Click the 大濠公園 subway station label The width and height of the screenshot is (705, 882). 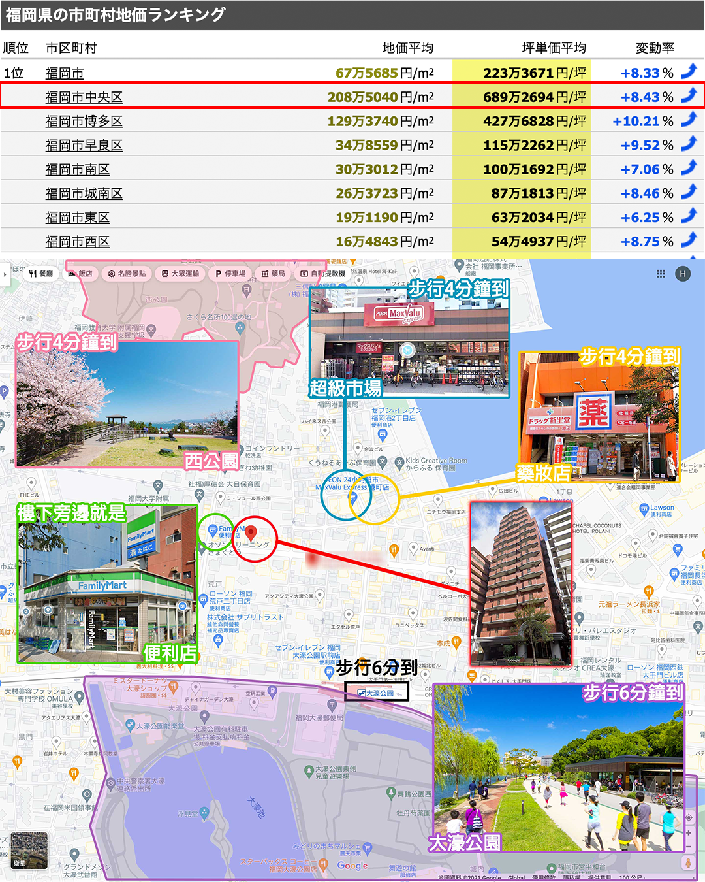(x=376, y=693)
